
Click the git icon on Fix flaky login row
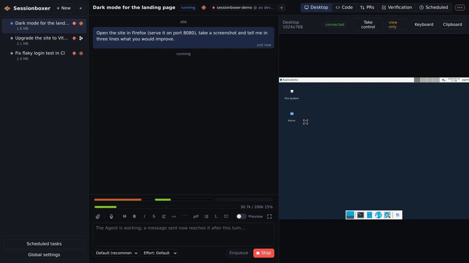(x=74, y=53)
